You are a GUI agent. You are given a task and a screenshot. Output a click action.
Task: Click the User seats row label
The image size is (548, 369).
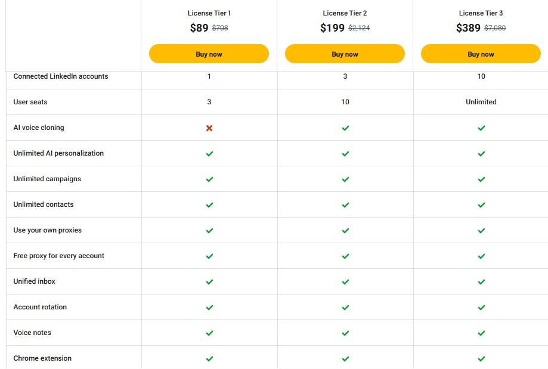pos(32,102)
